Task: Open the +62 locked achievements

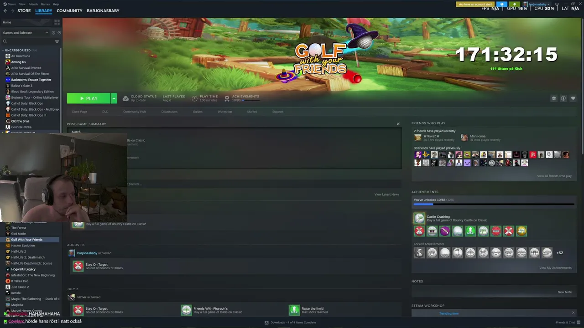Action: [x=559, y=253]
